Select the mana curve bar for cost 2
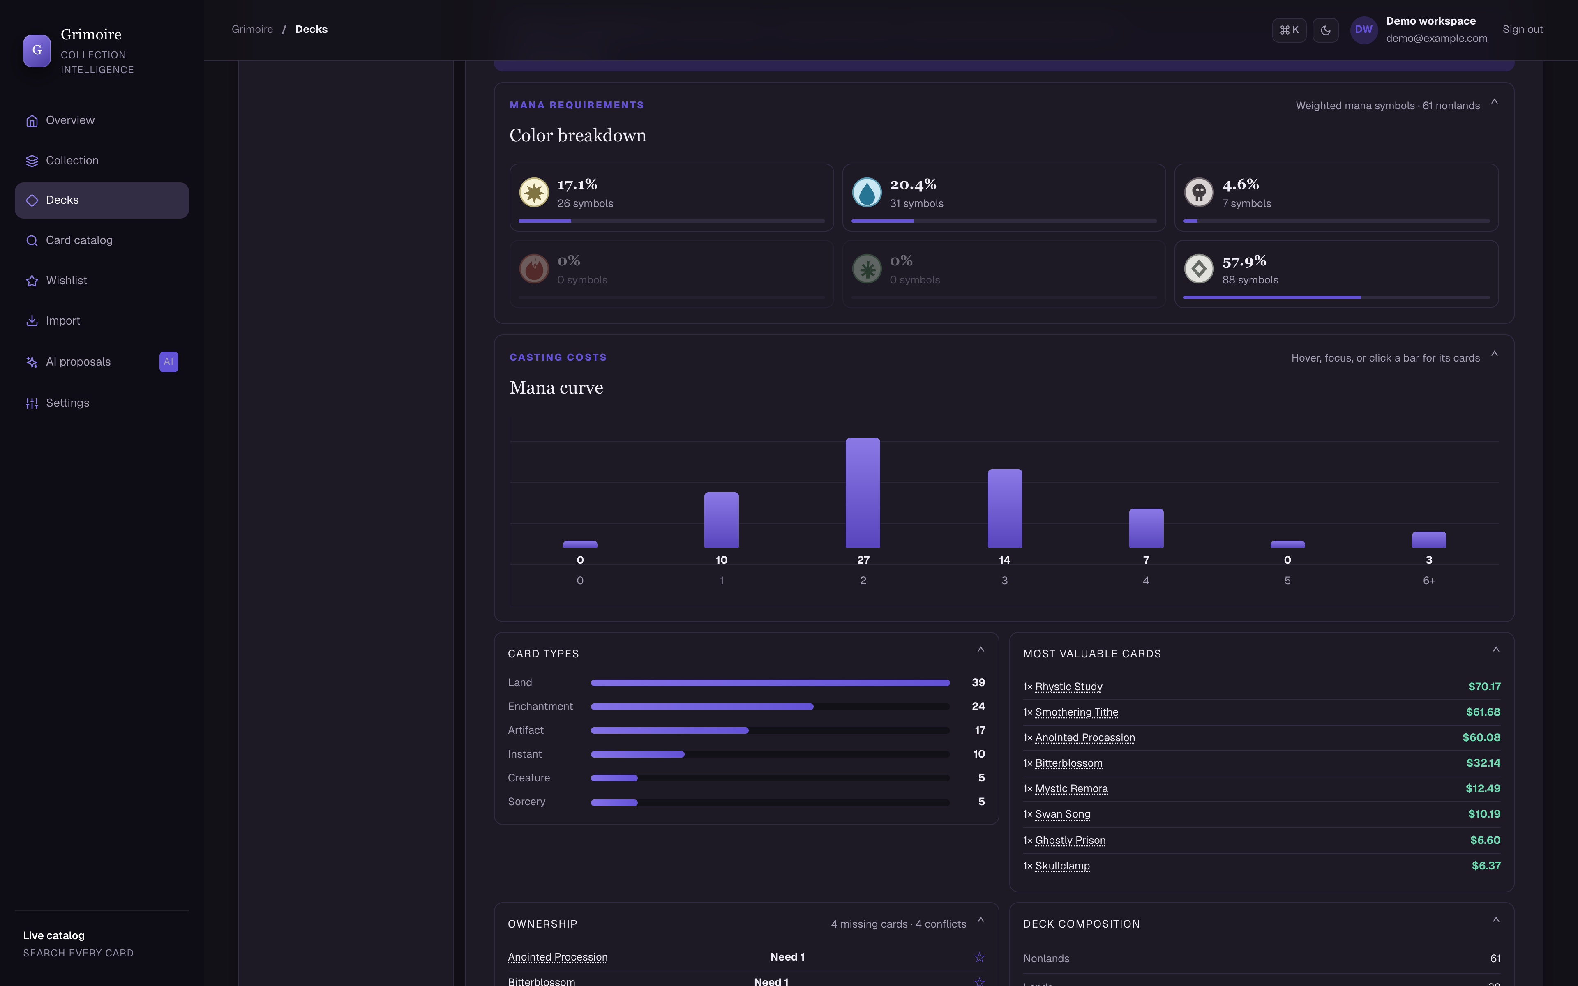Image resolution: width=1578 pixels, height=986 pixels. pyautogui.click(x=863, y=493)
